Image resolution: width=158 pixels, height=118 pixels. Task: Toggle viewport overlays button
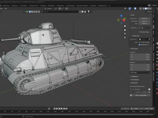click(135, 9)
